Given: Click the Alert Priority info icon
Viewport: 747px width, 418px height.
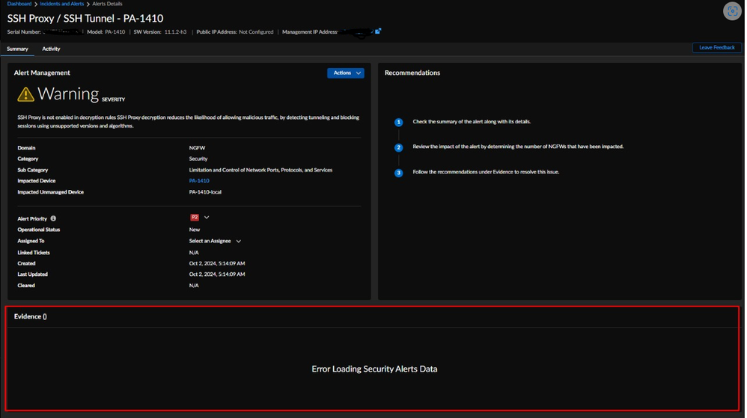Looking at the screenshot, I should 53,218.
